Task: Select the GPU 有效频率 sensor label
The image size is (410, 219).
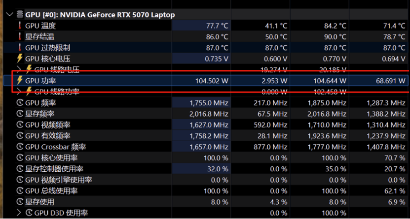Action: click(47, 136)
